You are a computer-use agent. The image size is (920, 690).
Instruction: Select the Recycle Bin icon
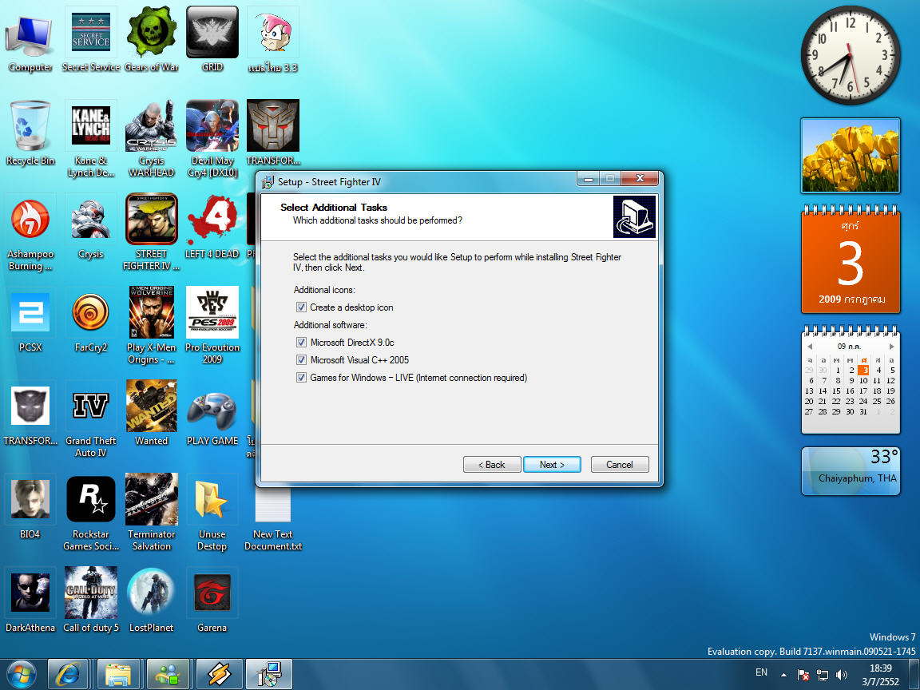[x=30, y=133]
